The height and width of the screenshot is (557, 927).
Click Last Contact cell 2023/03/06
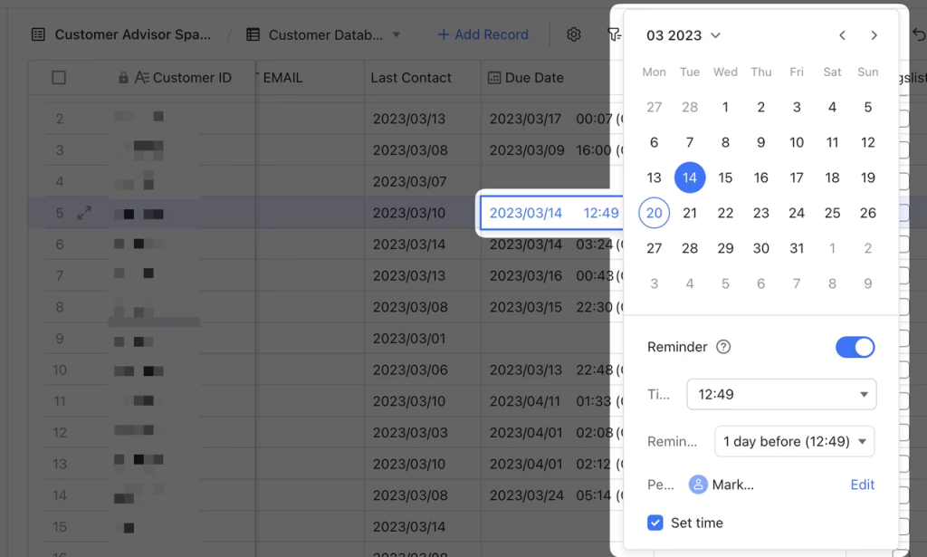point(423,370)
